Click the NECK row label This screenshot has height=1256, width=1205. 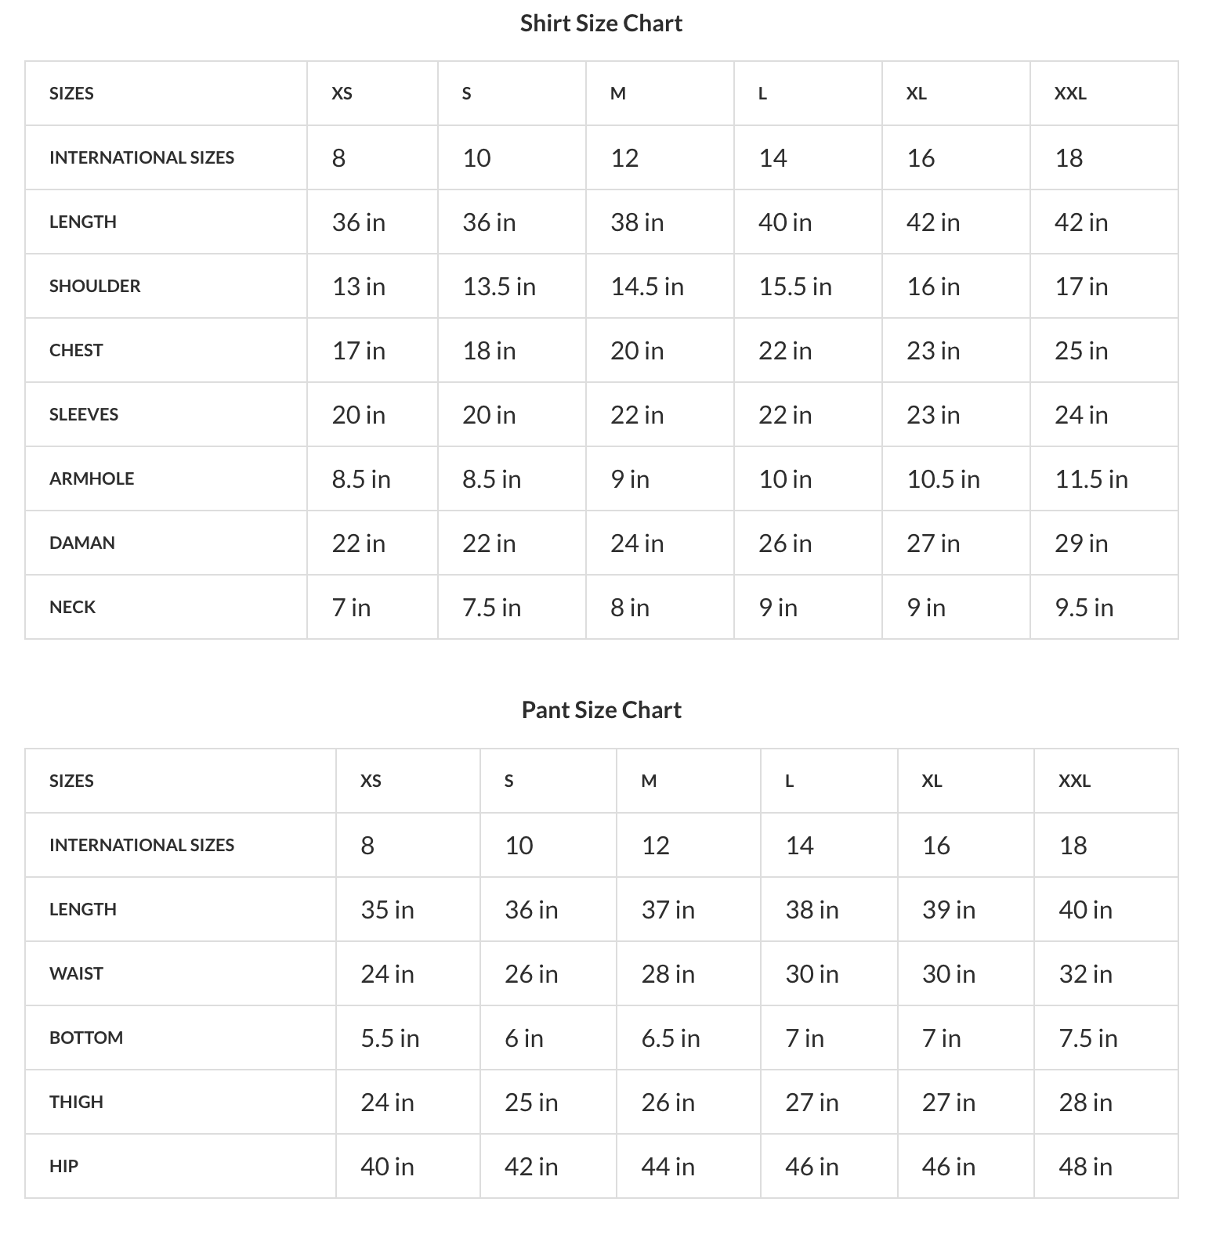click(x=72, y=608)
